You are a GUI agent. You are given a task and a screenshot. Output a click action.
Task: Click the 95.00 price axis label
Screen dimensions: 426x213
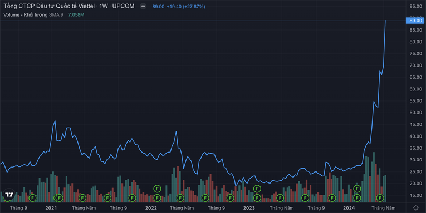[x=415, y=6]
